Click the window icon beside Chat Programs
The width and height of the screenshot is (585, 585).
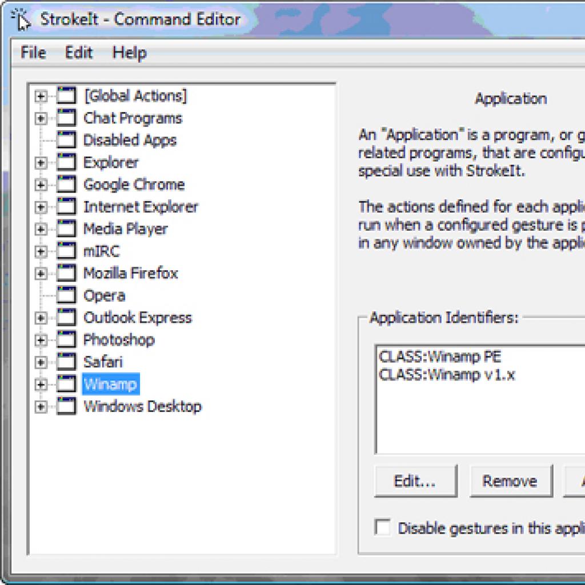[x=66, y=118]
